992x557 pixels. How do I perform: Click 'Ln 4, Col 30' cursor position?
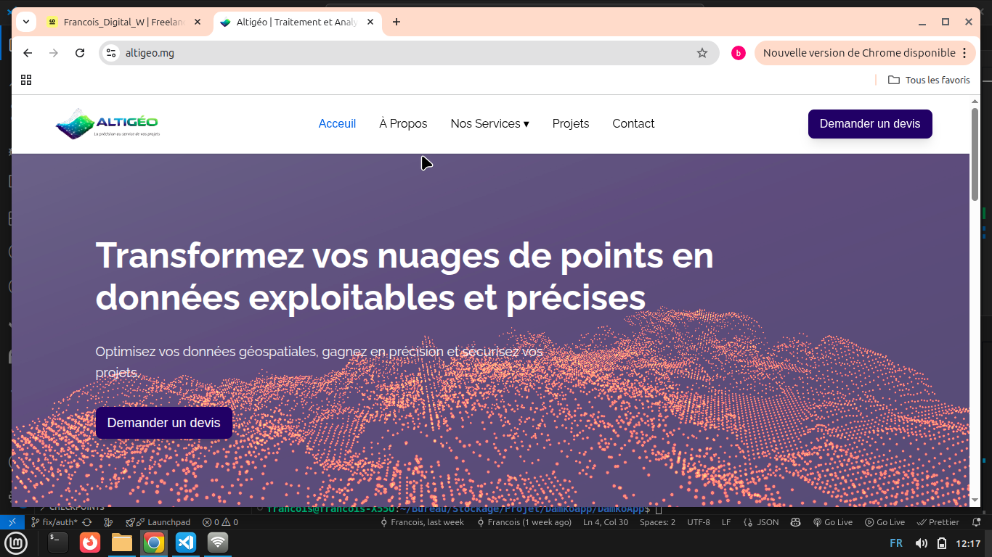click(x=606, y=522)
